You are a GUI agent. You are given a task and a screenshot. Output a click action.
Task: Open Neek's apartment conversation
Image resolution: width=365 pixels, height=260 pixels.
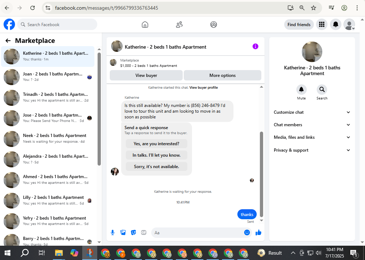[48, 139]
